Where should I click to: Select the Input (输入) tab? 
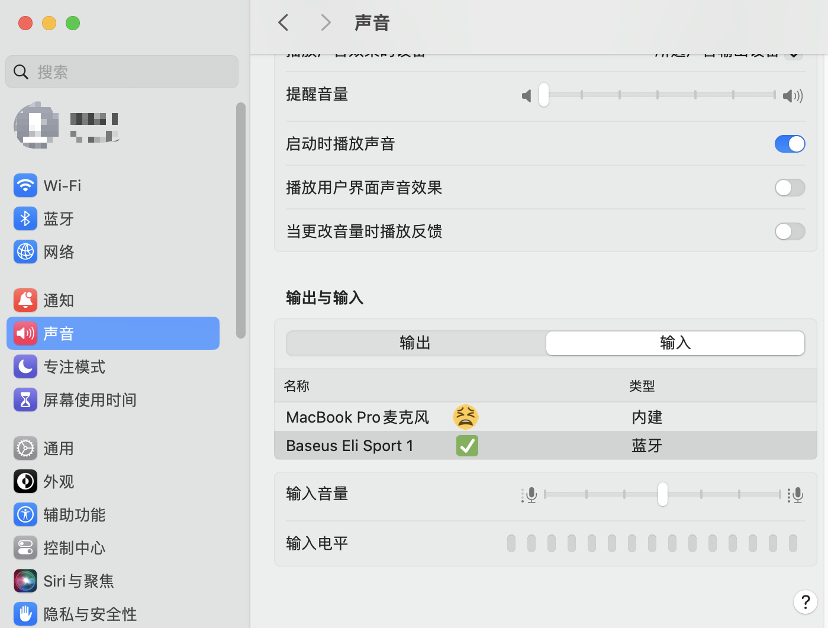[x=675, y=343]
